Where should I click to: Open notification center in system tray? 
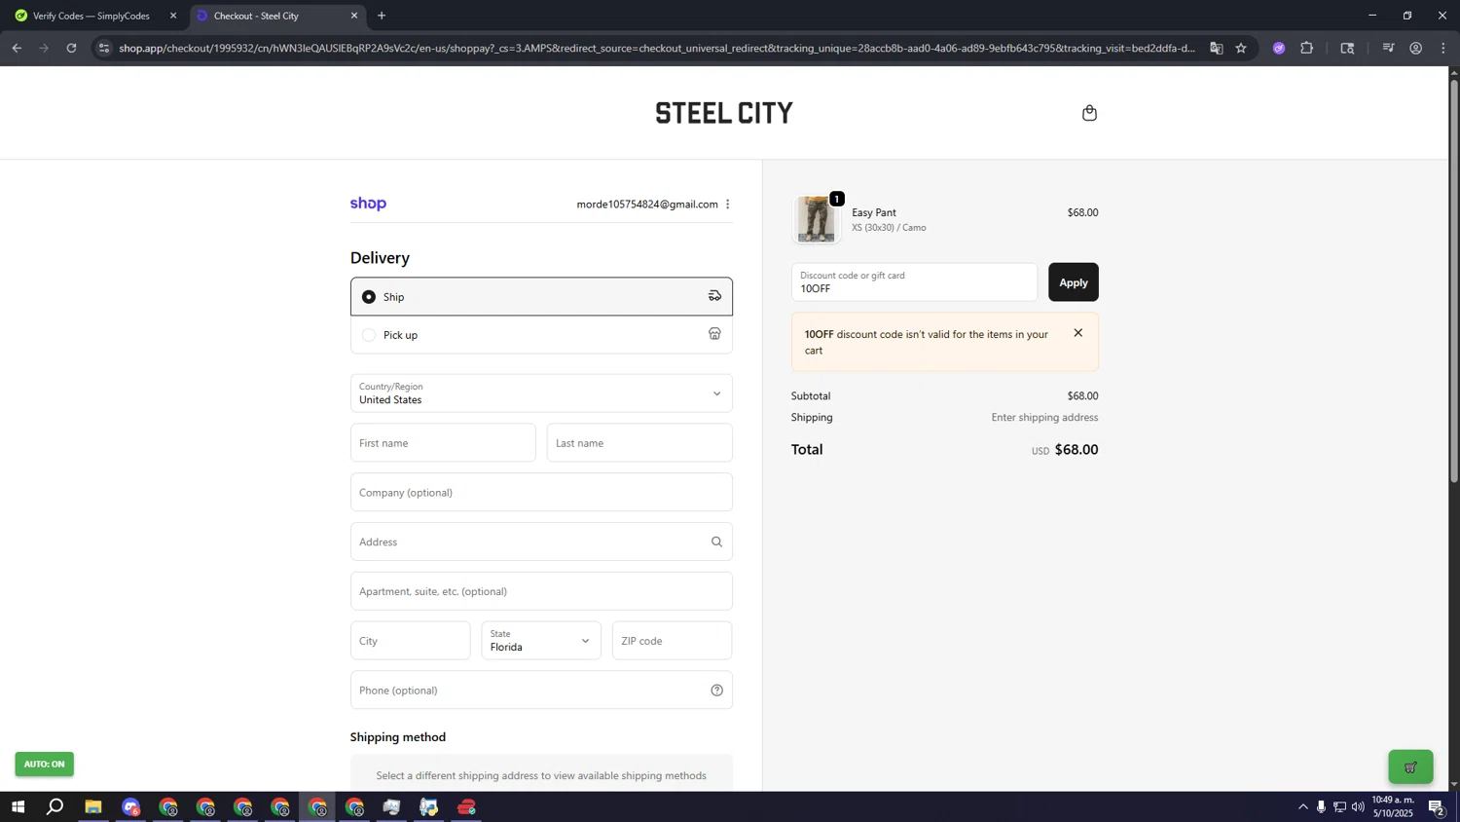tap(1437, 807)
